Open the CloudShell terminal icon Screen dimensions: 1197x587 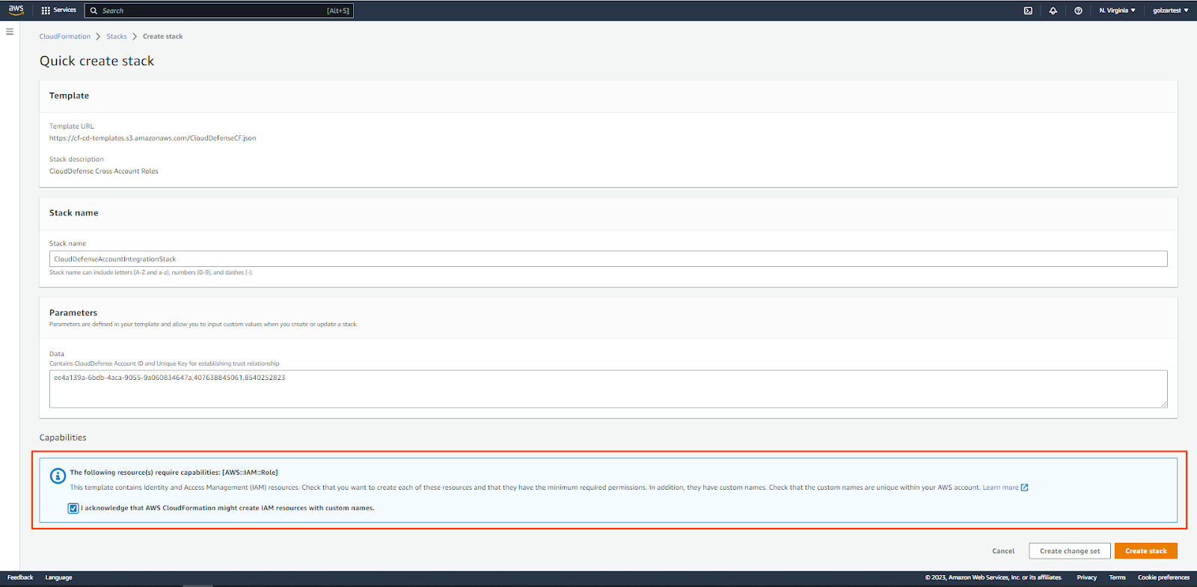(1028, 10)
